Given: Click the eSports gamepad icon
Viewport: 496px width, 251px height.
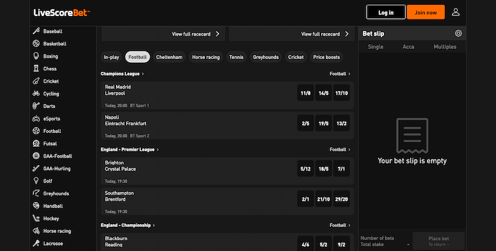Looking at the screenshot, I should pos(36,119).
